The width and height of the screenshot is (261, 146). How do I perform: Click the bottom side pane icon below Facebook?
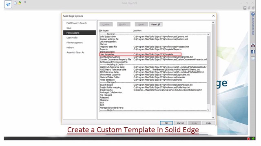253,58
